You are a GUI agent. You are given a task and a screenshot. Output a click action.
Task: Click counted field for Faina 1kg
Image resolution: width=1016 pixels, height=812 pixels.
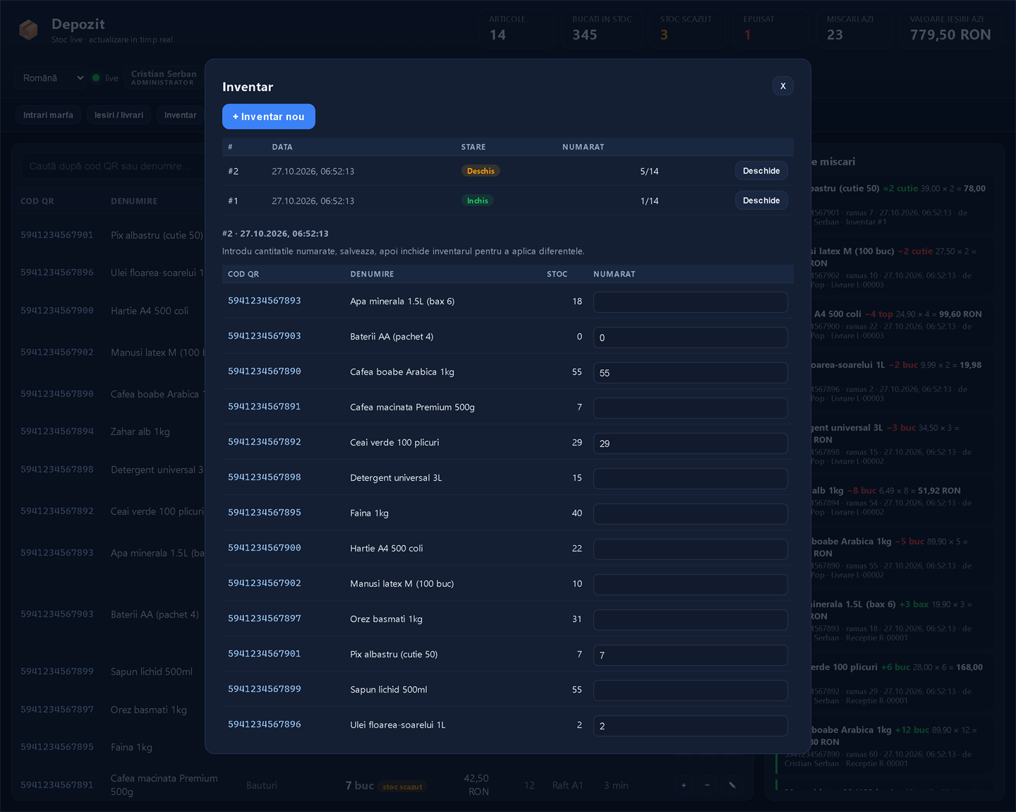[x=691, y=514]
